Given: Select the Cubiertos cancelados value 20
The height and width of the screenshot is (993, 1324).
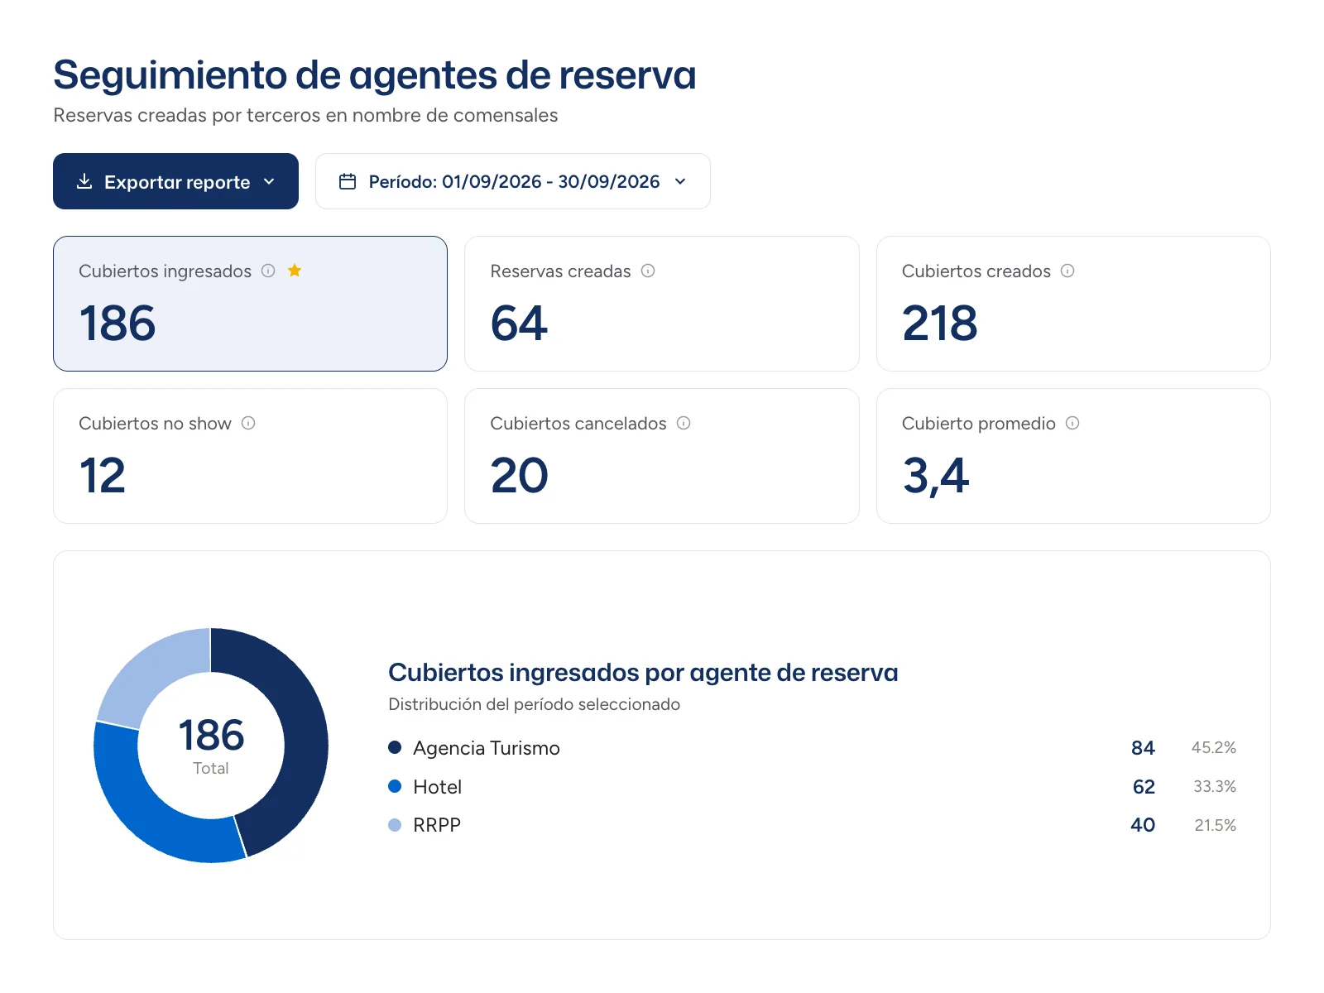Looking at the screenshot, I should coord(520,475).
